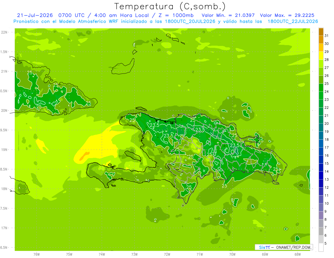Click the Temperatura (C,somb.) title

[170, 6]
